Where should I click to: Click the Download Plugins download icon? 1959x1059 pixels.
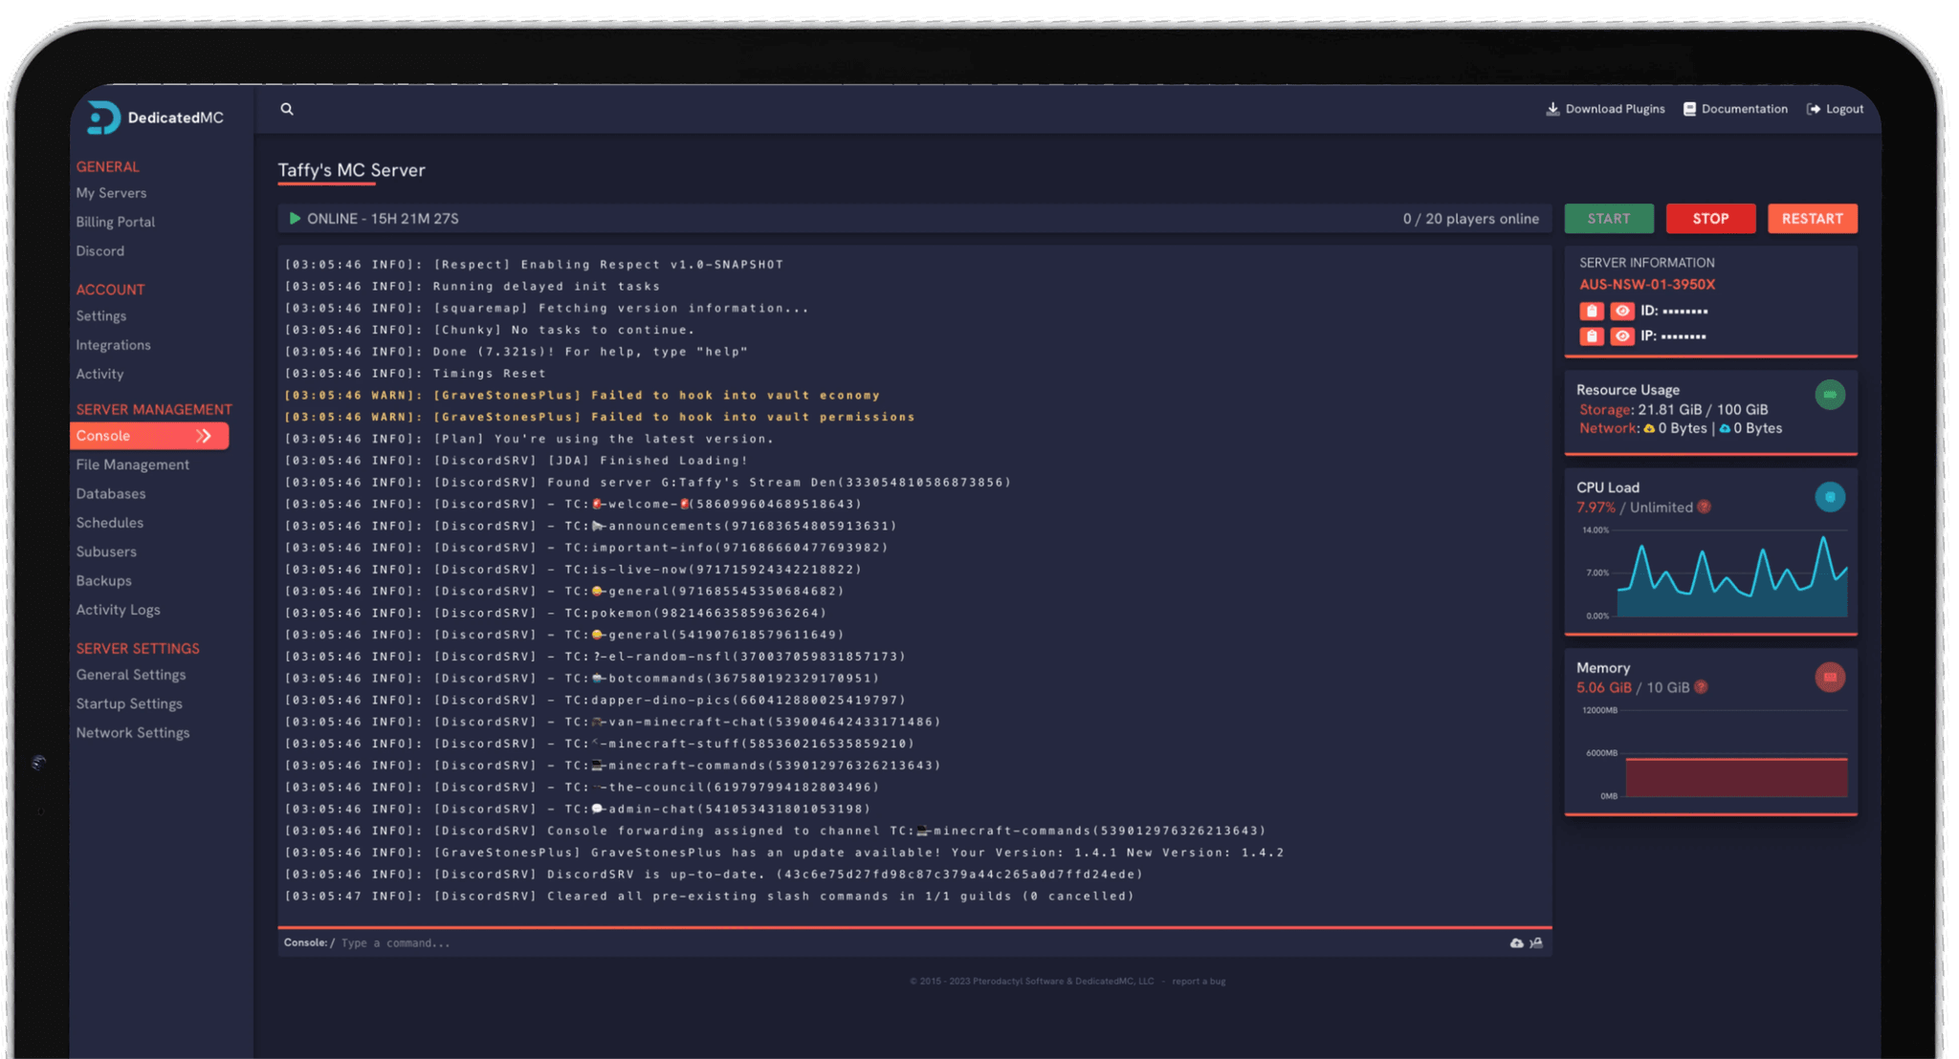click(1552, 109)
